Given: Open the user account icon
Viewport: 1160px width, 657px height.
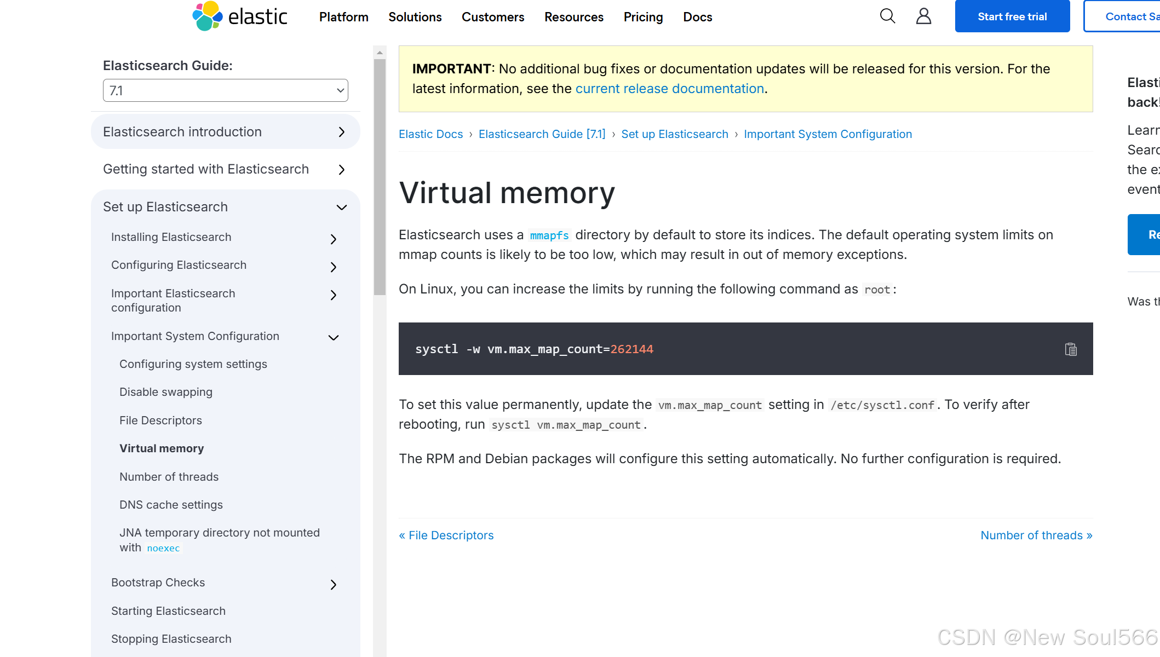Looking at the screenshot, I should (923, 16).
